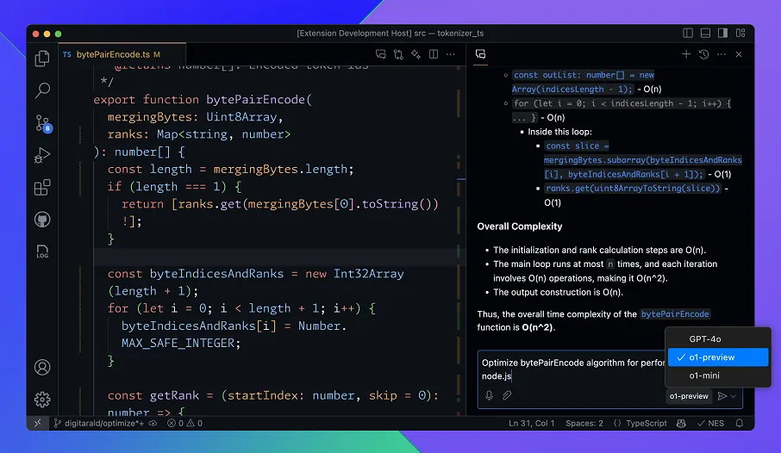Click the 'Overall Complexity' heading

520,226
